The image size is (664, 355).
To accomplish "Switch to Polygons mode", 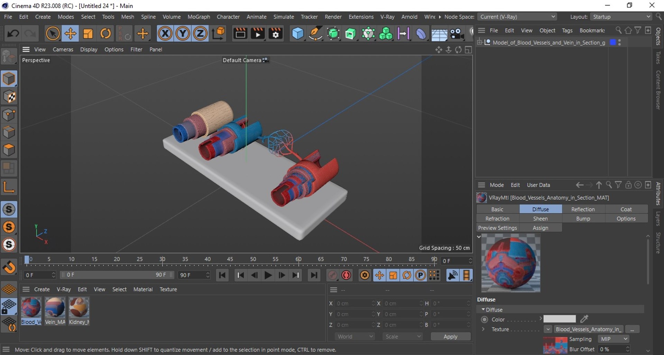I will click(x=9, y=150).
